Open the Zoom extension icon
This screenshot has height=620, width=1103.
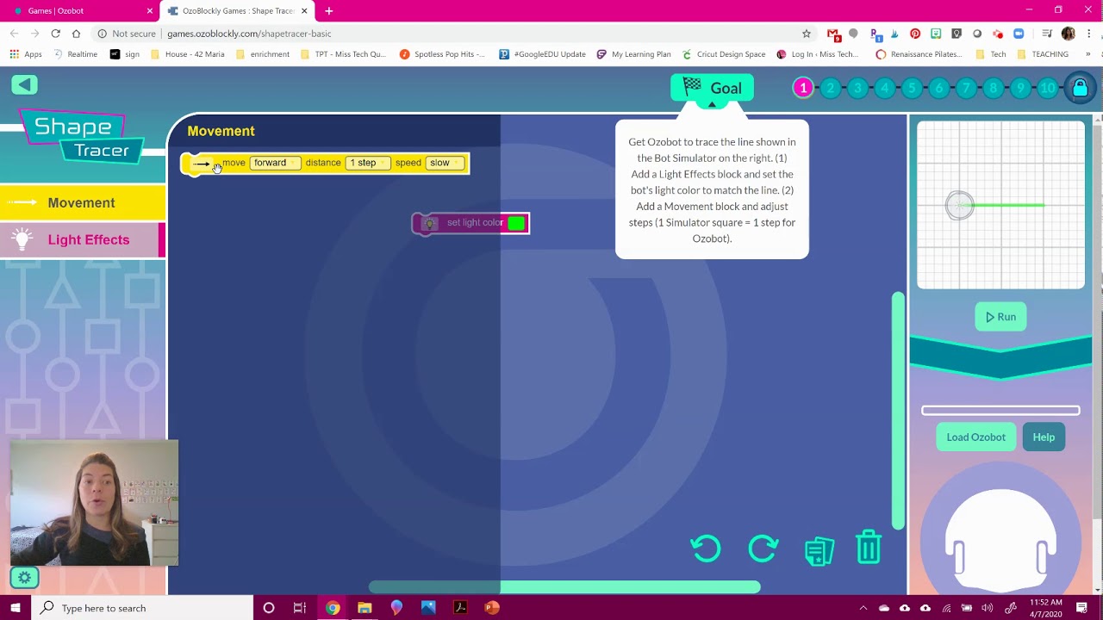click(1019, 34)
